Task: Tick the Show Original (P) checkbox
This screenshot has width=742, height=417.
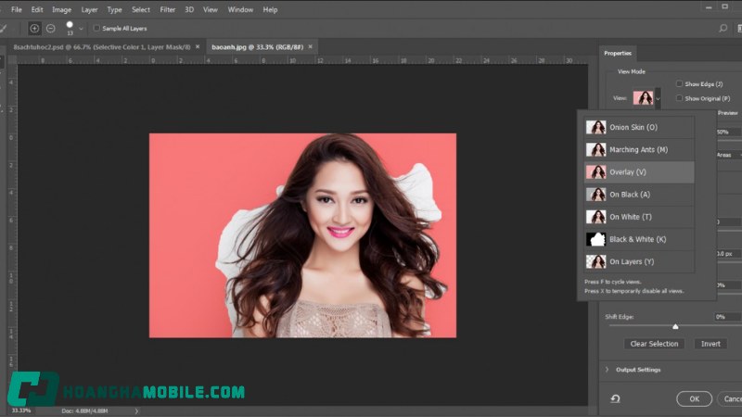Action: 680,97
